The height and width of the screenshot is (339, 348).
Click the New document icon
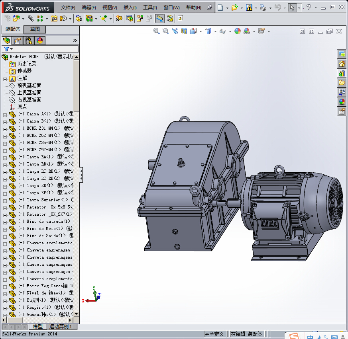[x=220, y=8]
